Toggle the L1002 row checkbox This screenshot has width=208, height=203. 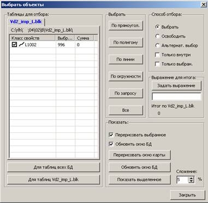click(x=14, y=44)
